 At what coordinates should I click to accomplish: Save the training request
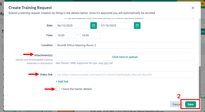[190, 105]
